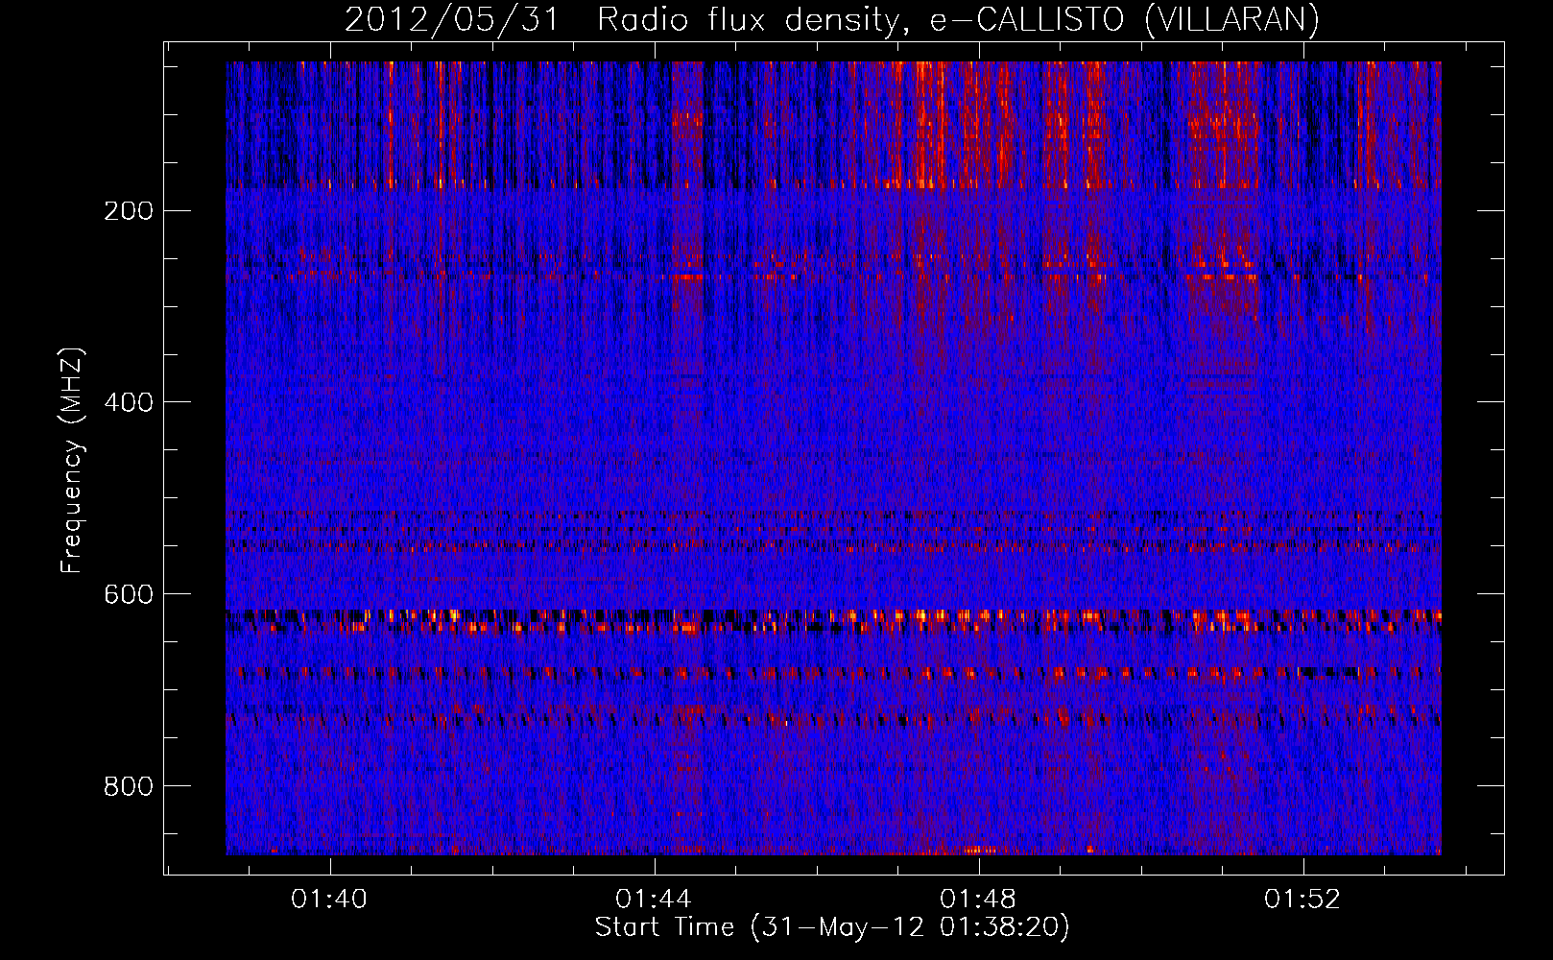Click the Frequency (MHZ) axis label
The image size is (1553, 960).
click(x=71, y=461)
